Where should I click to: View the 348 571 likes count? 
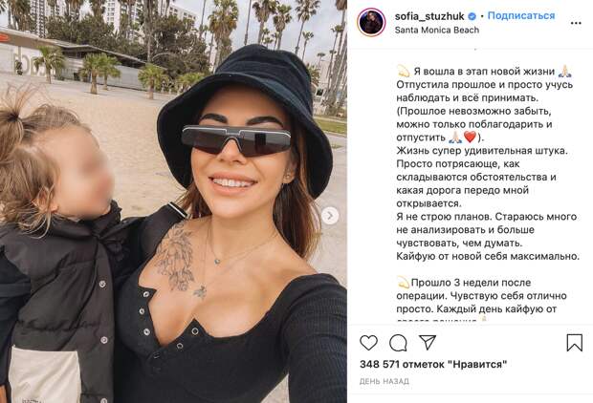coord(433,365)
